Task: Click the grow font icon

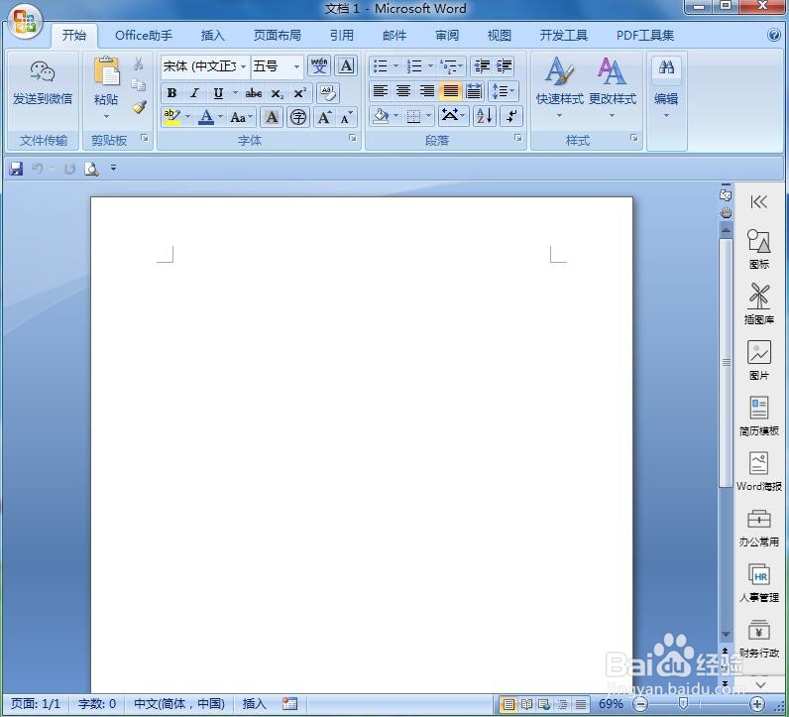Action: [324, 118]
